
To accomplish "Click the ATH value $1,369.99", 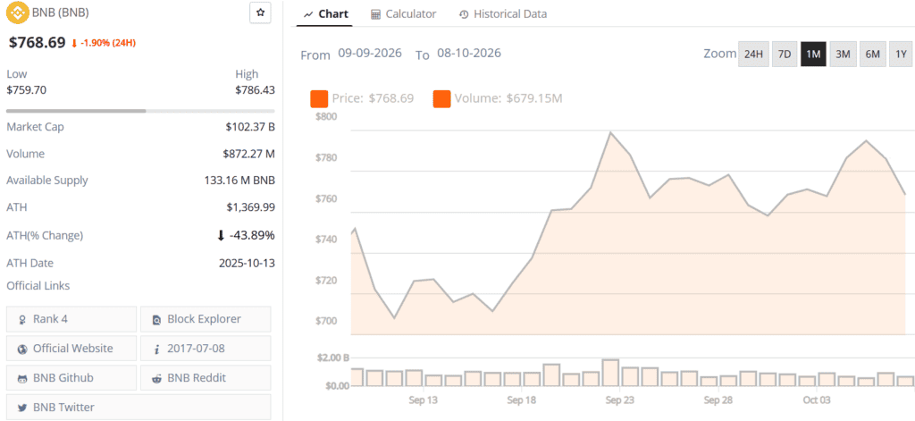I will [251, 207].
